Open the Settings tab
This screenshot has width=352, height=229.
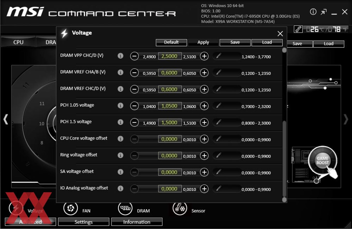(x=84, y=222)
